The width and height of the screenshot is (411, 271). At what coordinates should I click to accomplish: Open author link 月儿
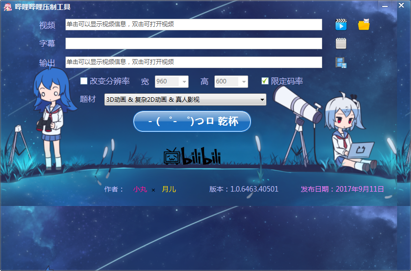[x=169, y=189]
